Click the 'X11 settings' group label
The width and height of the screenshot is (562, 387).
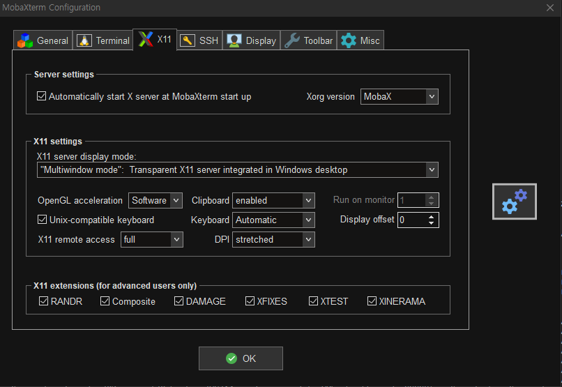click(58, 141)
